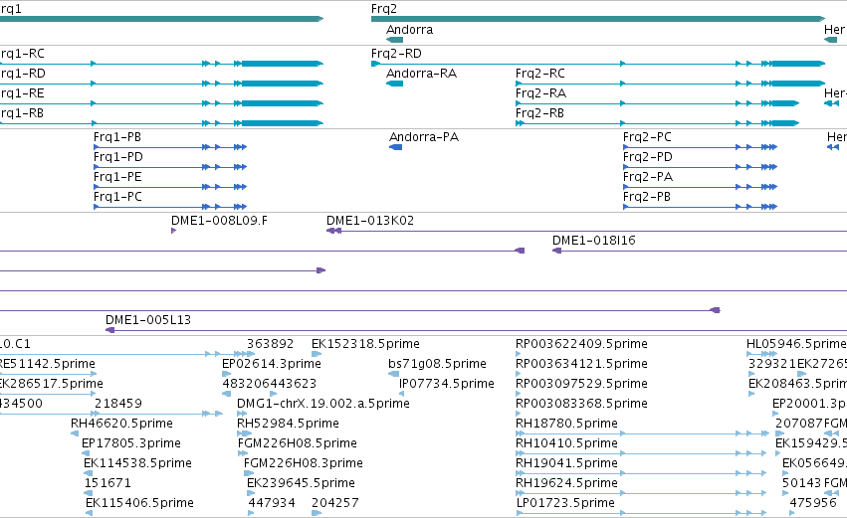Click the EP20001.3prime EST label
Viewport: 847px width, 518px height.
pyautogui.click(x=810, y=404)
